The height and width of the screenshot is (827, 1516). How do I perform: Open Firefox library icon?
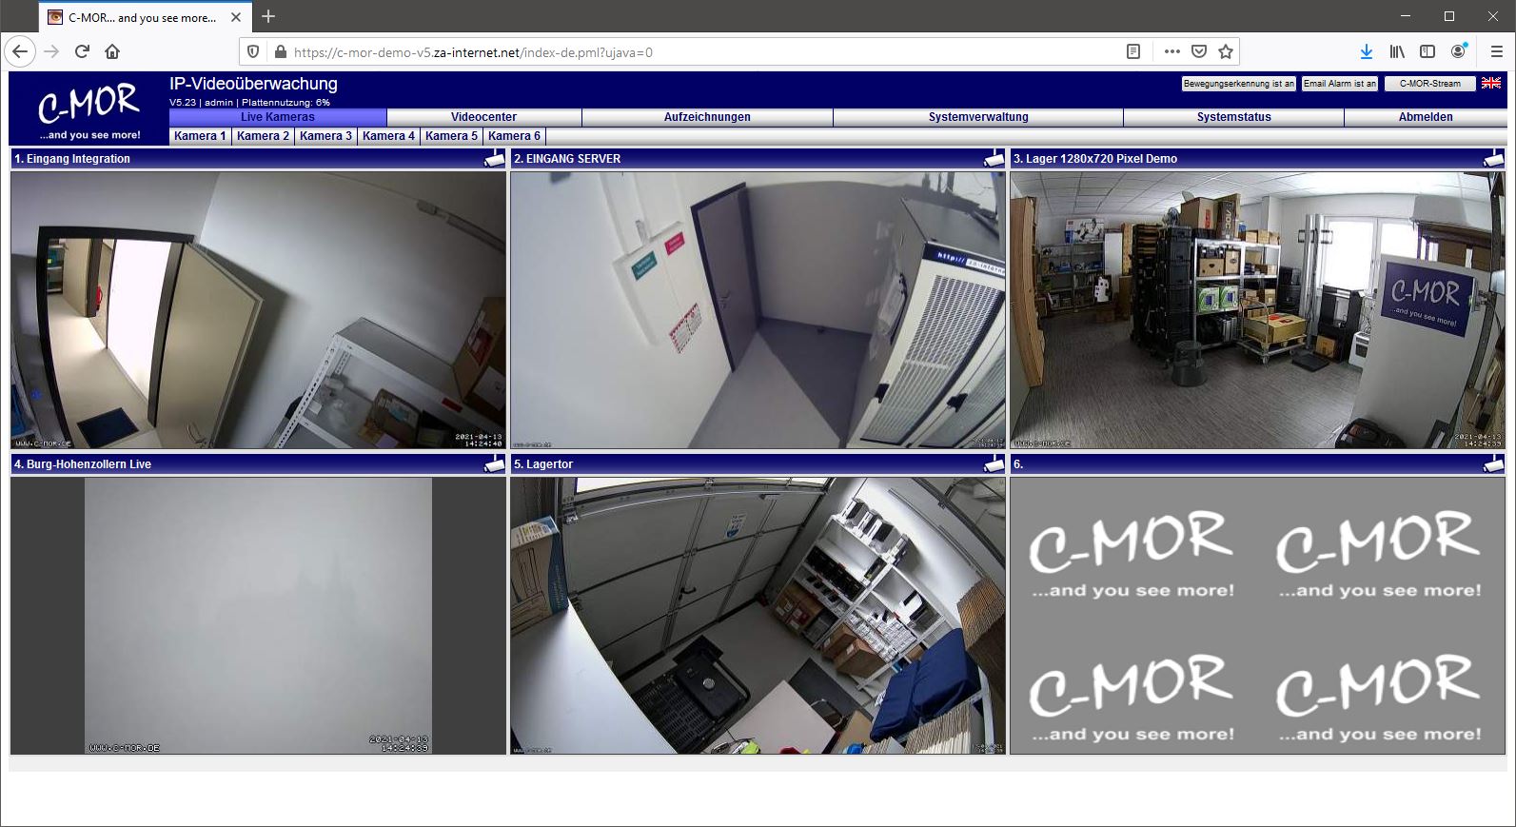(1397, 51)
